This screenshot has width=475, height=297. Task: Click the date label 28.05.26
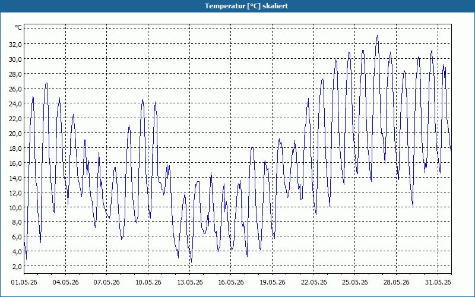[397, 282]
